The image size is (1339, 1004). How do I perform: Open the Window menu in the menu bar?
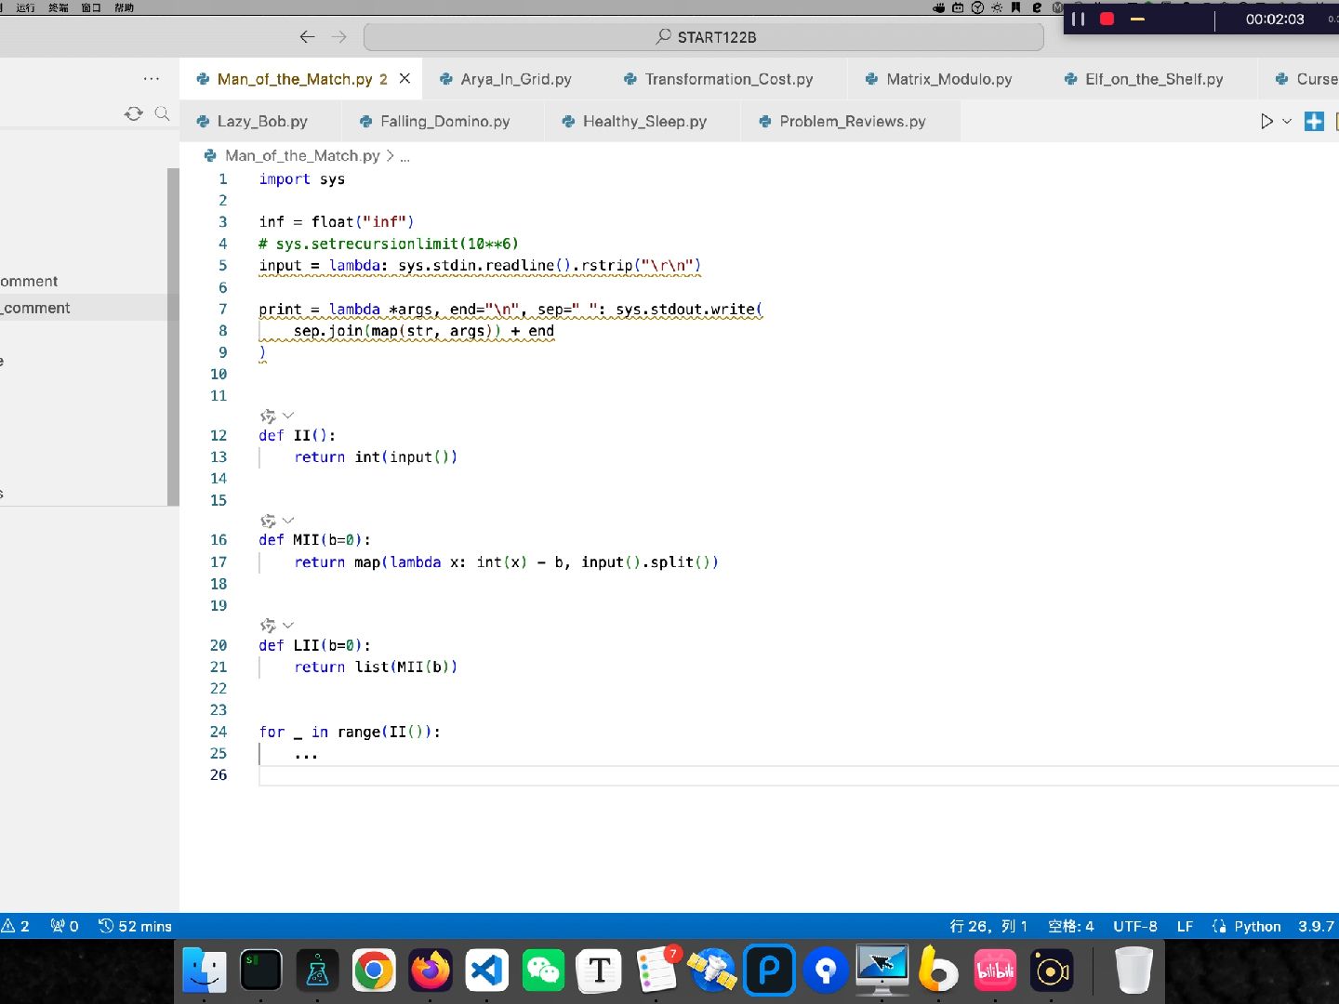(91, 7)
